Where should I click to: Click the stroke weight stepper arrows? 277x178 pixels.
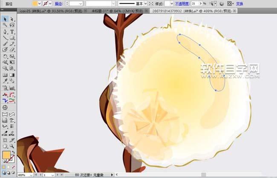pos(67,3)
